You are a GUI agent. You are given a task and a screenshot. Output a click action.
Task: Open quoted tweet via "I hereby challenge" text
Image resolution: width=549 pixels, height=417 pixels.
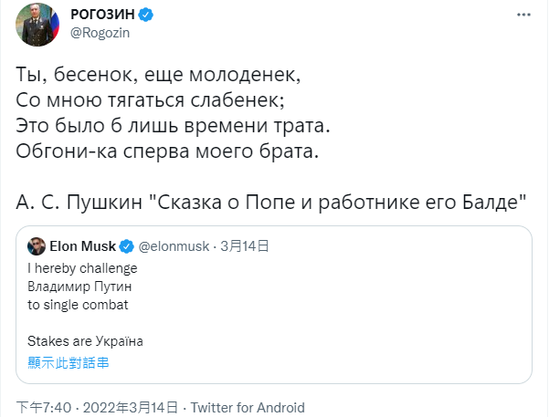coord(82,268)
